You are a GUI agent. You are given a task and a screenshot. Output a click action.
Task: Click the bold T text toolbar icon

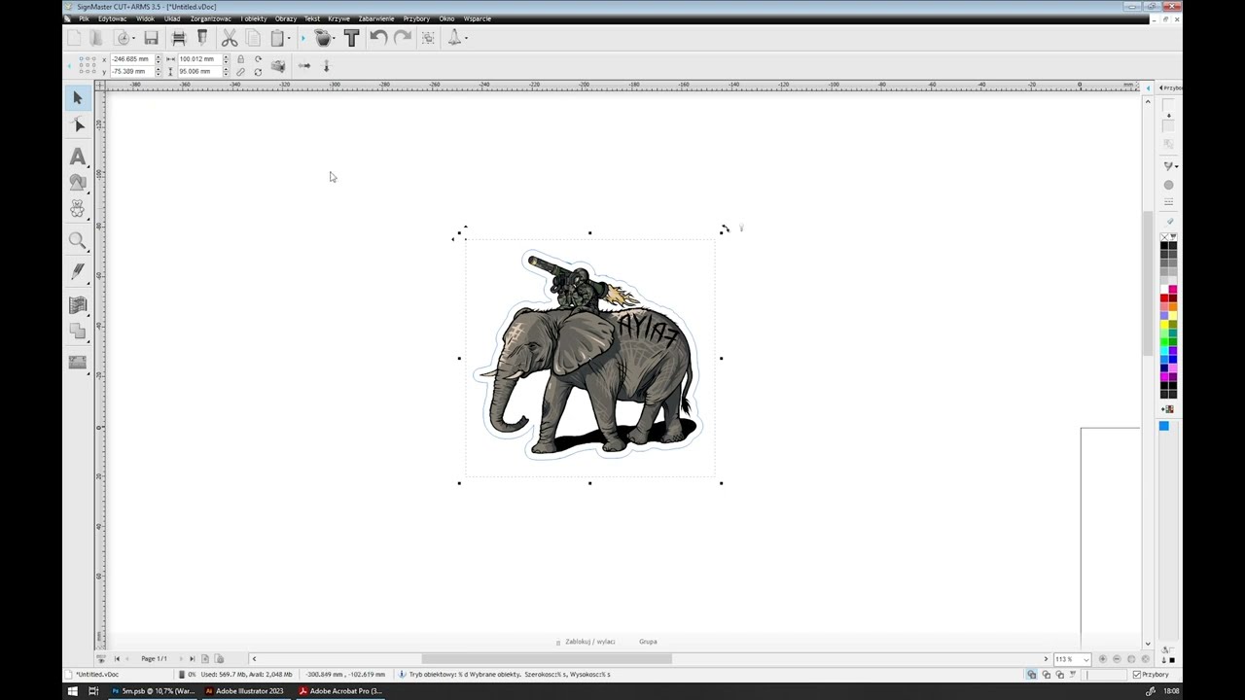[x=352, y=38]
